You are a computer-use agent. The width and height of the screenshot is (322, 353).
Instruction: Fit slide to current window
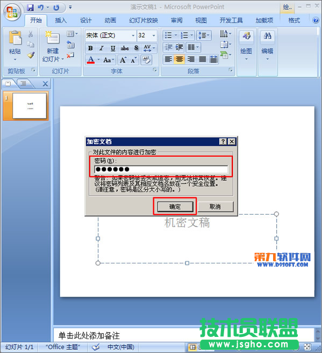307,347
